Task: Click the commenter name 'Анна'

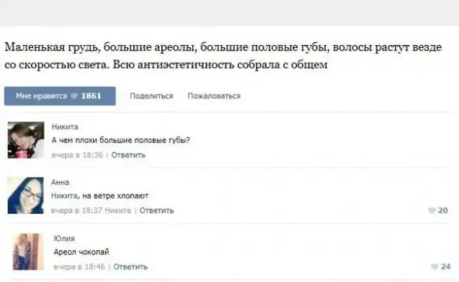Action: [60, 182]
